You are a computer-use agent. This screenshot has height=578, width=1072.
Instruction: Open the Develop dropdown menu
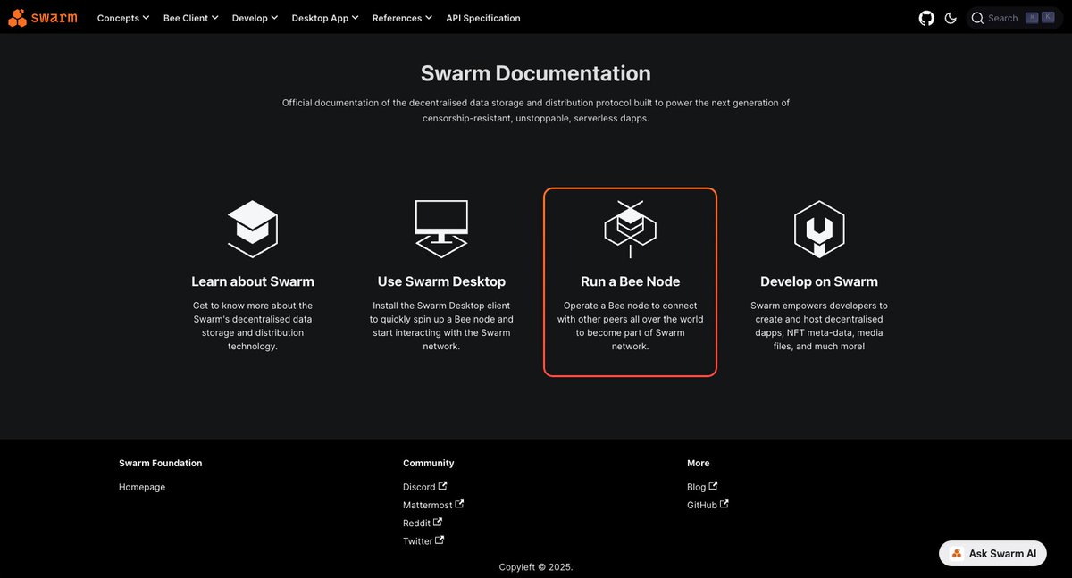click(x=255, y=18)
